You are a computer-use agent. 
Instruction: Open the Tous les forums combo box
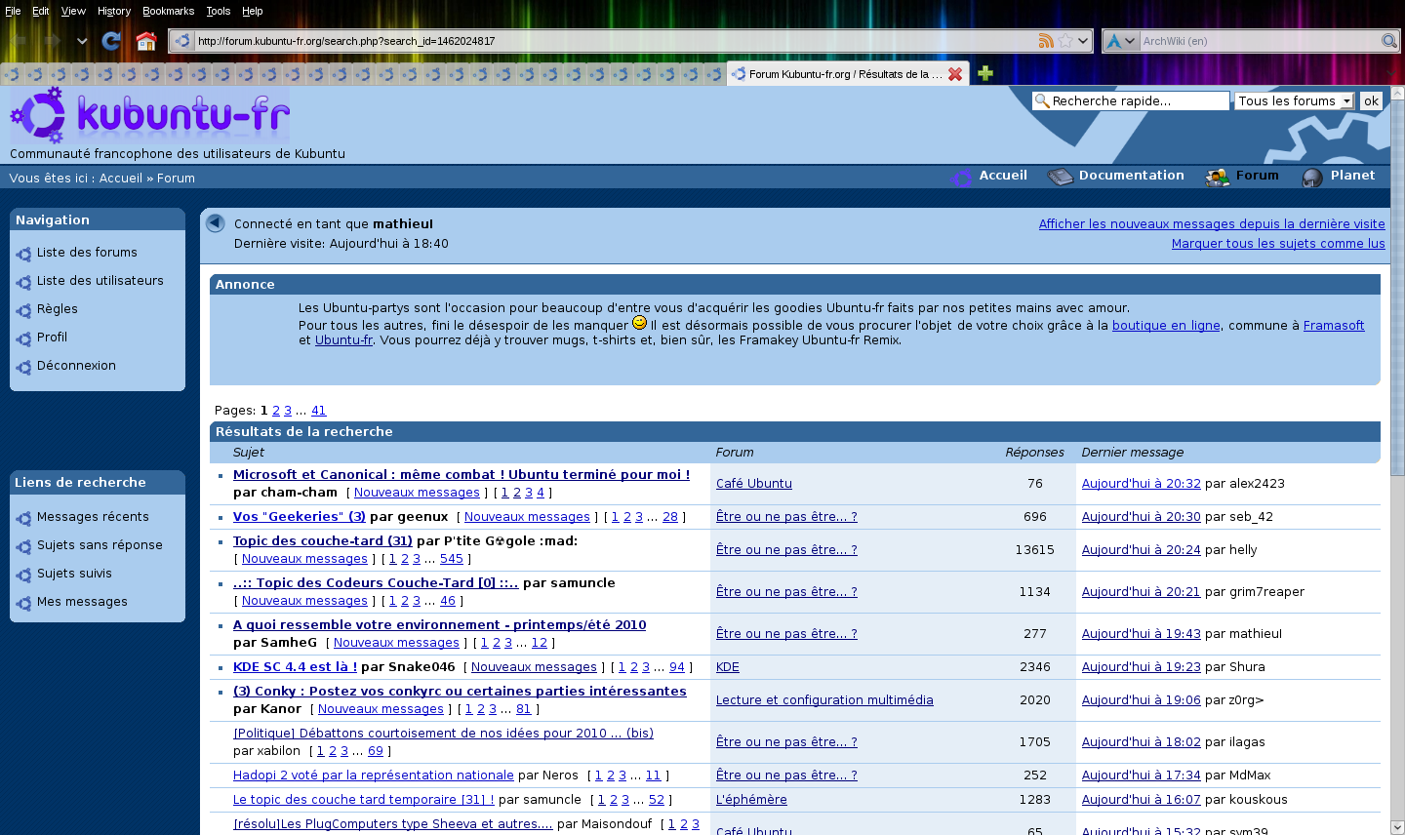click(x=1295, y=100)
